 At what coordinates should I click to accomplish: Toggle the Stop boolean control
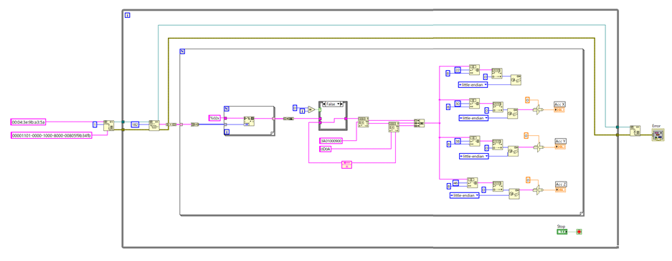[x=562, y=232]
